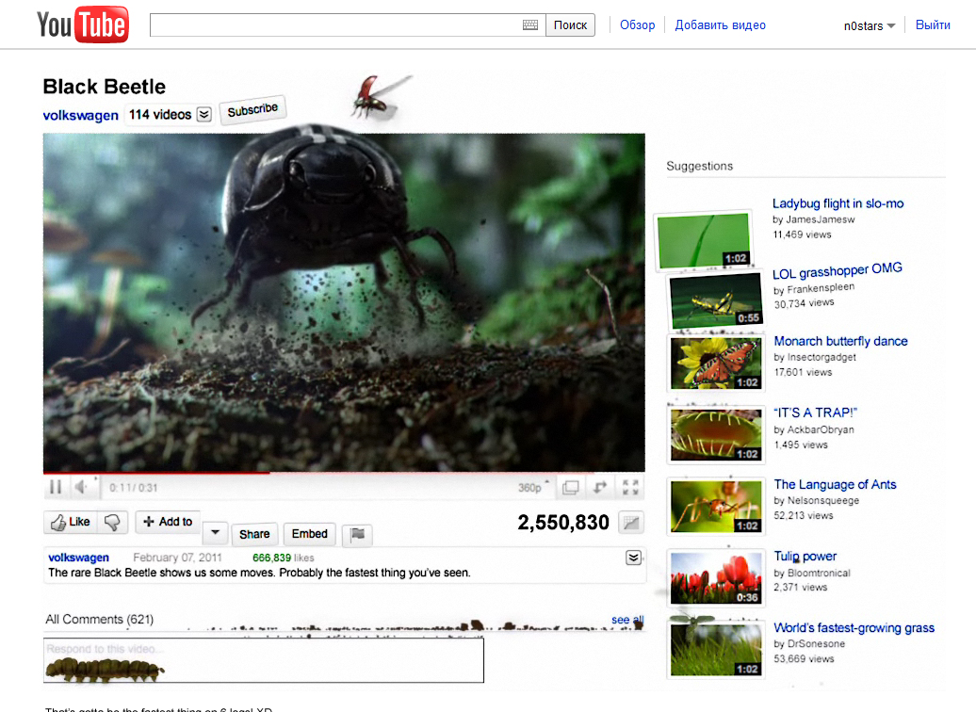Click the Respond to this video comment box
976x712 pixels.
263,660
